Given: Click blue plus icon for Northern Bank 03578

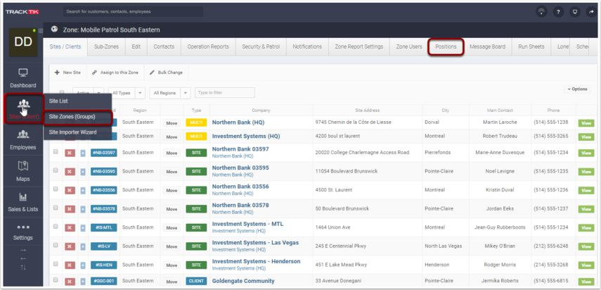Looking at the screenshot, I should click(x=83, y=208).
